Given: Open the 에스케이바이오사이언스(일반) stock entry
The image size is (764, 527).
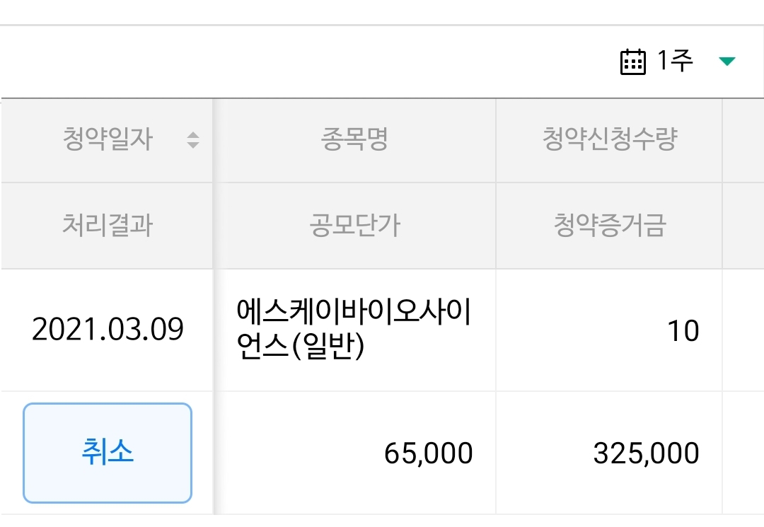Looking at the screenshot, I should coord(354,330).
